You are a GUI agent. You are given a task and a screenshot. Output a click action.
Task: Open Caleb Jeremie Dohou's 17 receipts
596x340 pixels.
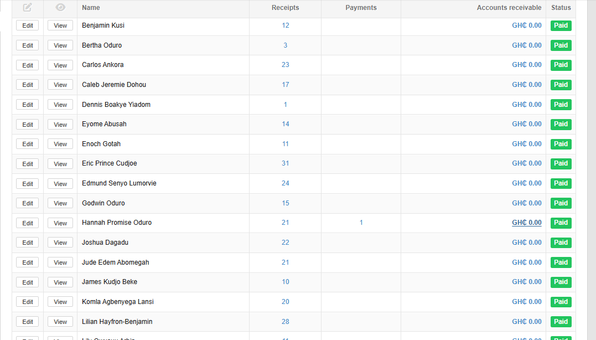click(286, 84)
